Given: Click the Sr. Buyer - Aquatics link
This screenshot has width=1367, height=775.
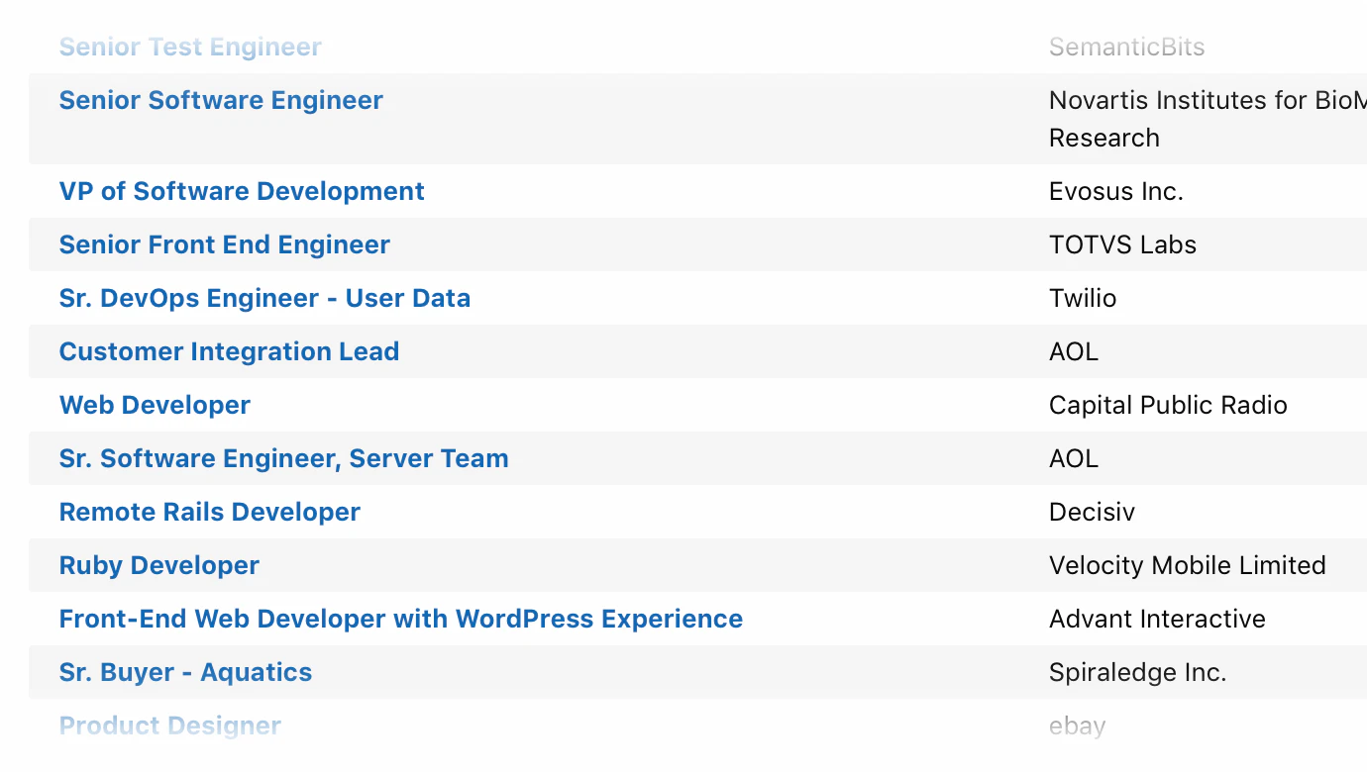Looking at the screenshot, I should point(185,672).
